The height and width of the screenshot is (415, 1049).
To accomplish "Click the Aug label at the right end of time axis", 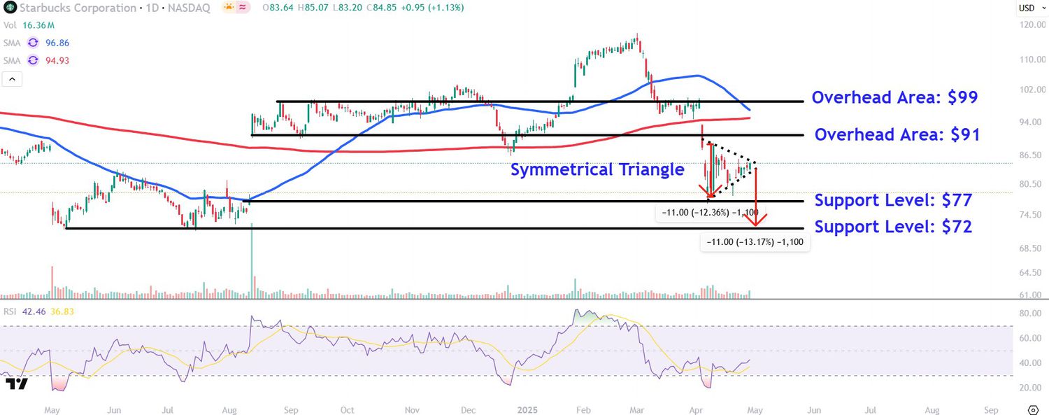I will [x=931, y=409].
